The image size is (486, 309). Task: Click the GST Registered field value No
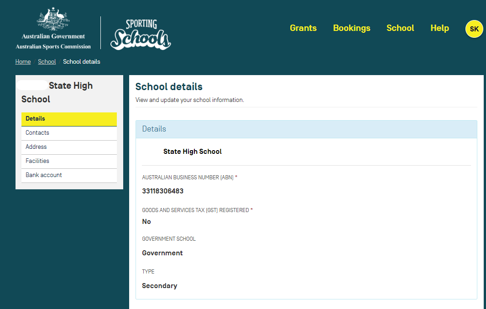point(146,222)
